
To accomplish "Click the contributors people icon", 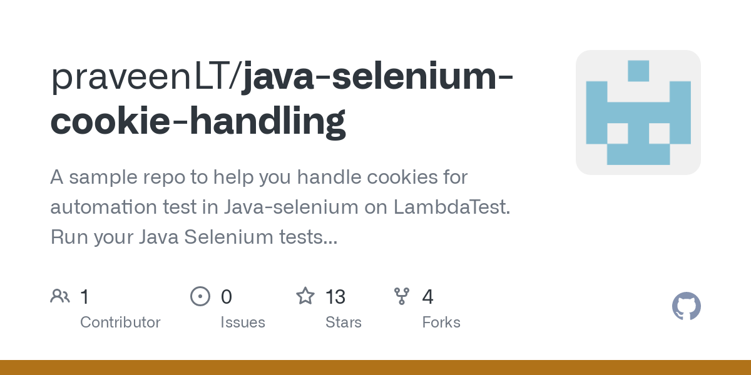I will click(60, 296).
